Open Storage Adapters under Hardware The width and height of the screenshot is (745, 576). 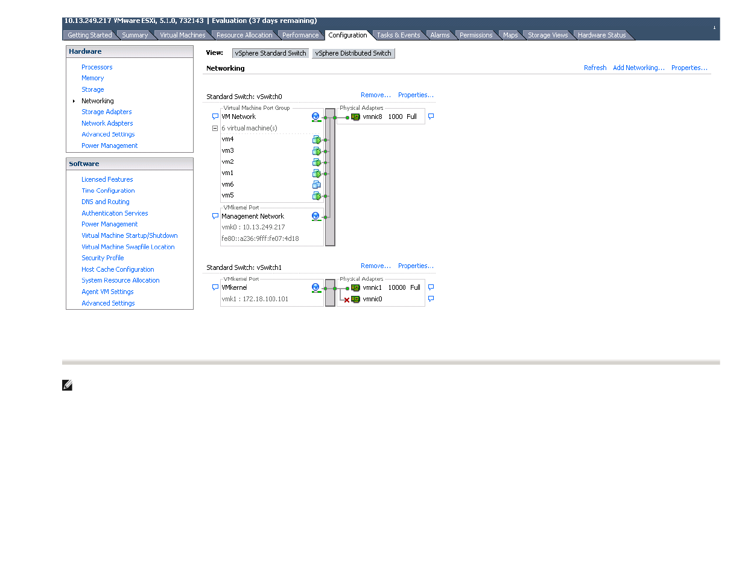pos(107,112)
